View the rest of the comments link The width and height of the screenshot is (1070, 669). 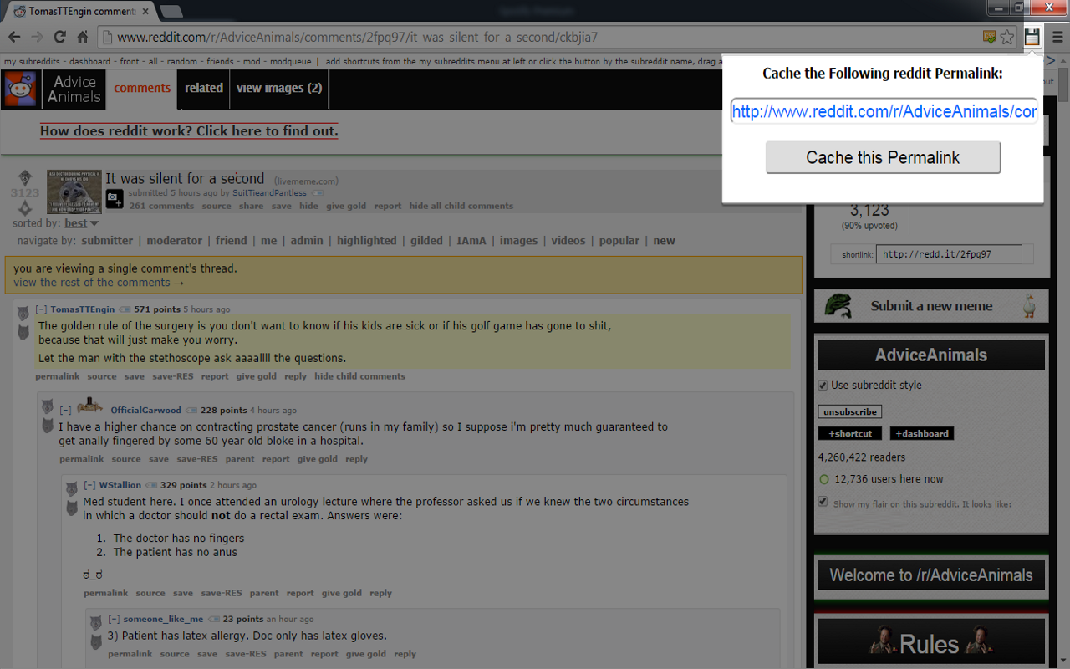coord(99,283)
